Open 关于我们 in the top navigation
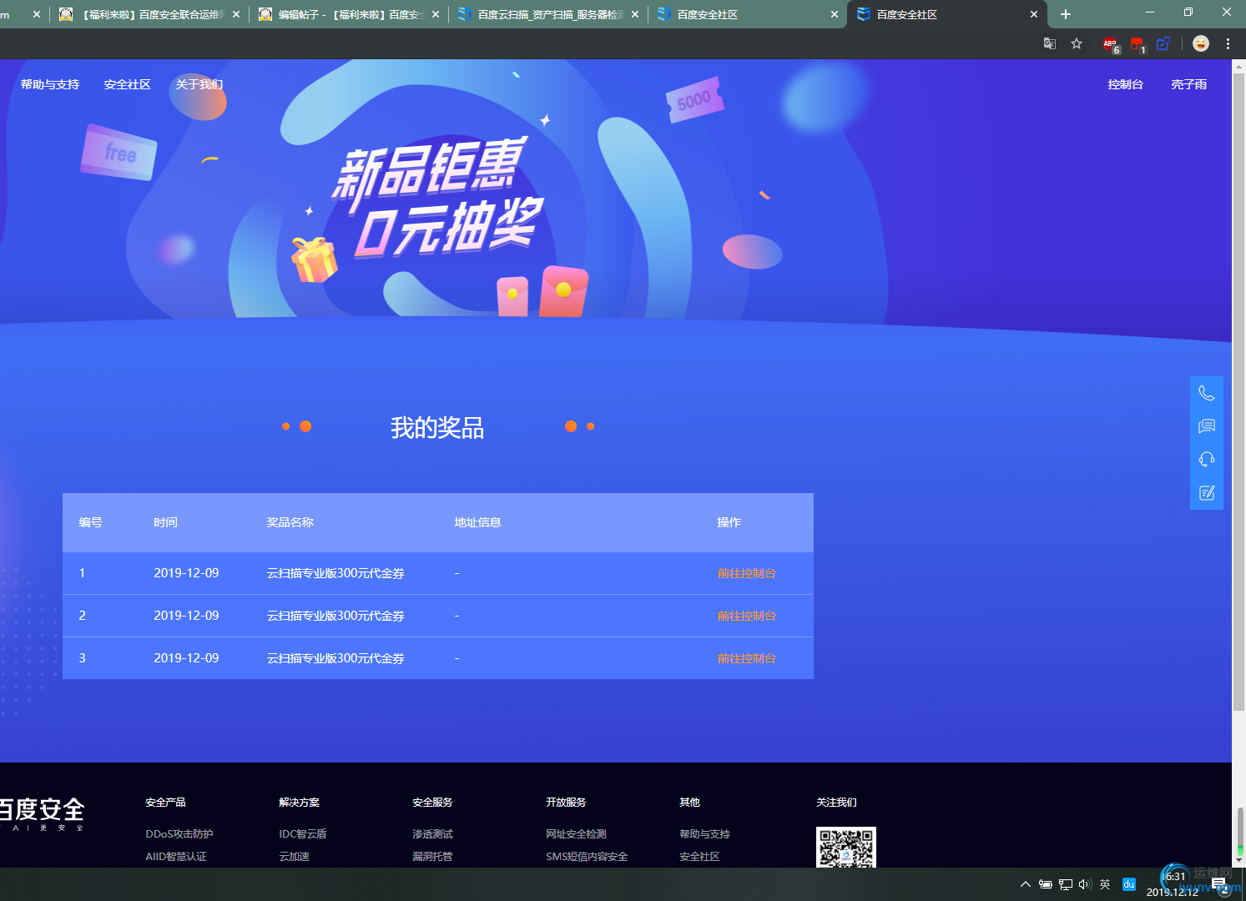 tap(199, 84)
